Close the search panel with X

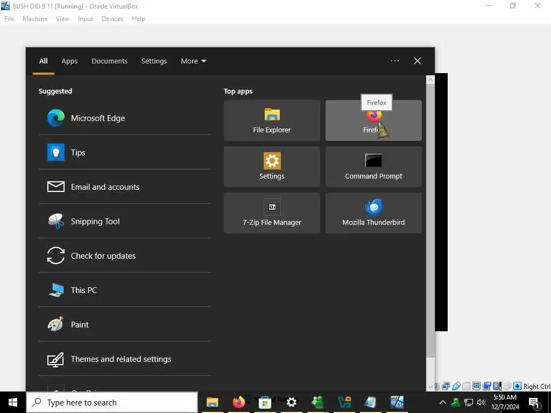(418, 61)
